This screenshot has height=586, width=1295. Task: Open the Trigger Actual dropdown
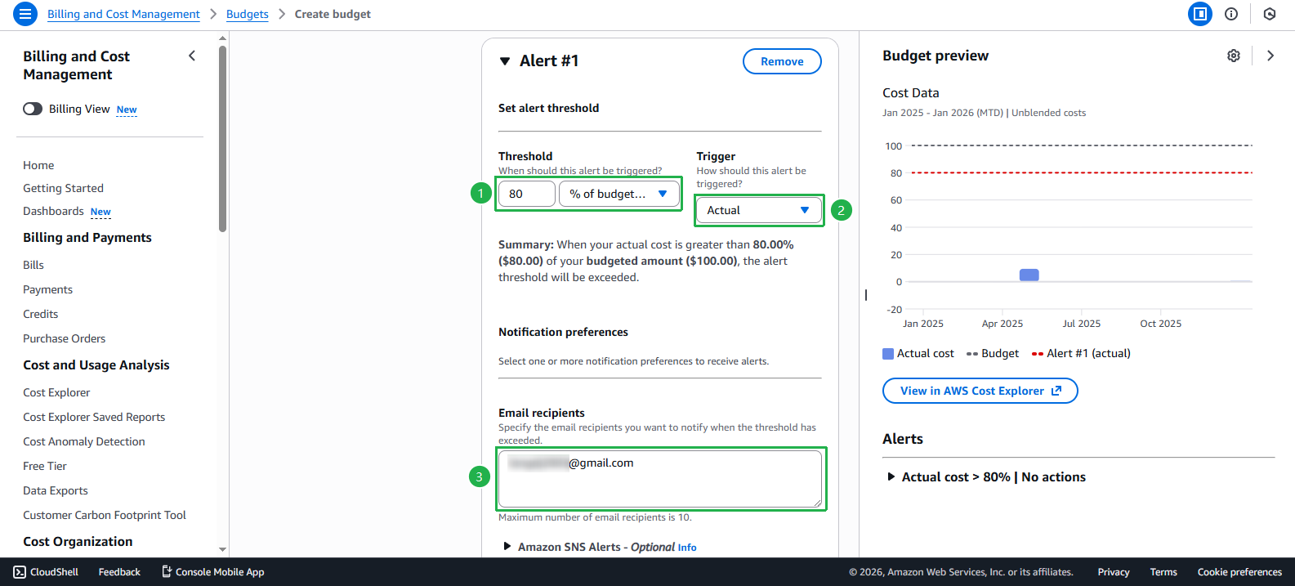[x=759, y=210]
